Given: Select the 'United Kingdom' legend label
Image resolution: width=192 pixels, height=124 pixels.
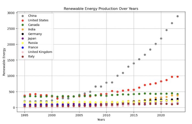Looking at the screenshot, I should tap(40, 52).
